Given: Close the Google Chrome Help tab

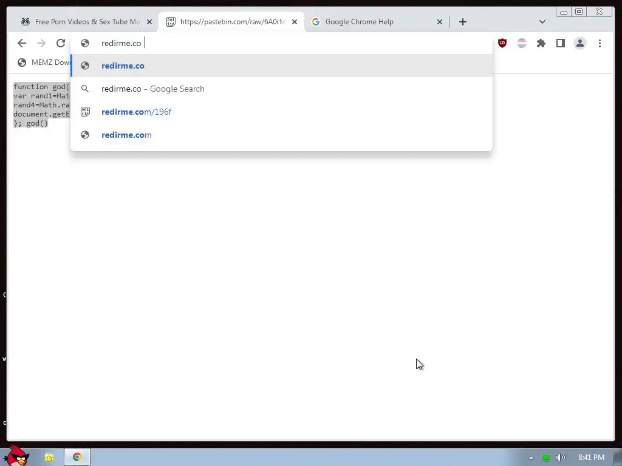Looking at the screenshot, I should point(440,22).
